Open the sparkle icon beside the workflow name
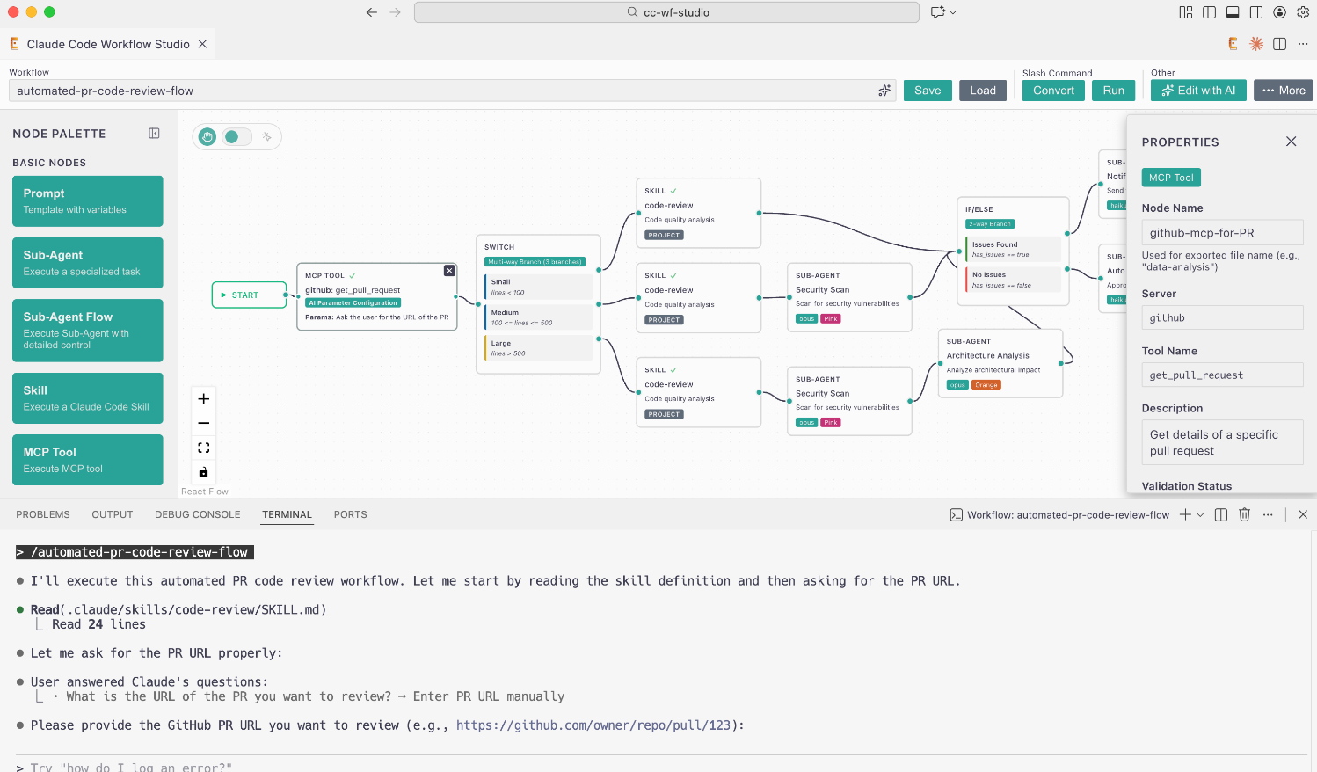The height and width of the screenshot is (772, 1317). (x=884, y=90)
